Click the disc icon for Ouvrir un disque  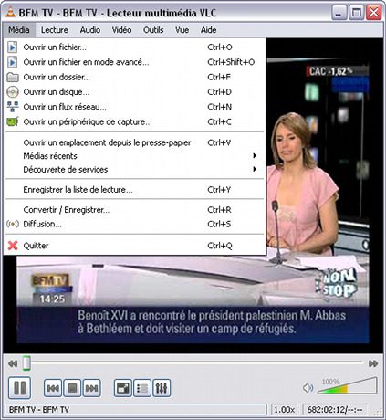[x=13, y=92]
